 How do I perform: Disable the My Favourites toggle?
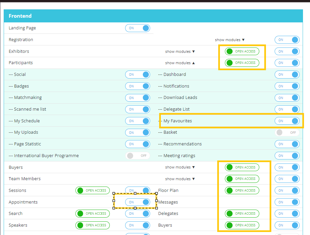click(287, 121)
